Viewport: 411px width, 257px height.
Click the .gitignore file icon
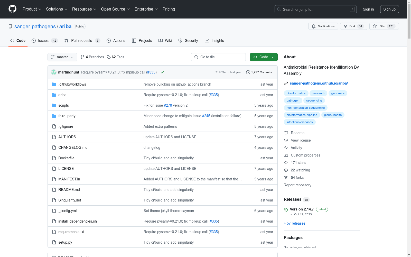(x=54, y=126)
